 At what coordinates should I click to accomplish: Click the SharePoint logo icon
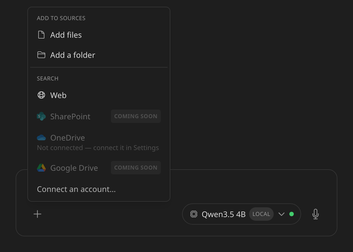click(x=41, y=116)
